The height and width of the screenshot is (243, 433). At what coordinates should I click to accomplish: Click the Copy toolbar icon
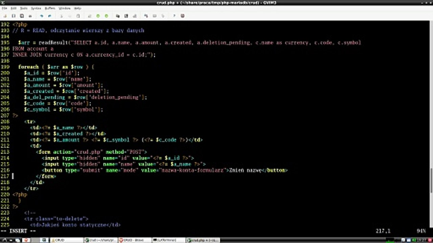click(x=70, y=16)
